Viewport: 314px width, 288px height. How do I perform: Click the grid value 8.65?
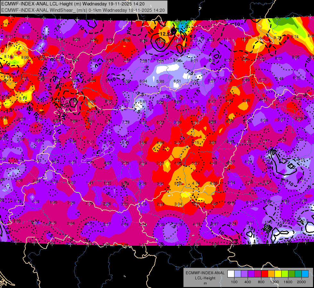278,58
